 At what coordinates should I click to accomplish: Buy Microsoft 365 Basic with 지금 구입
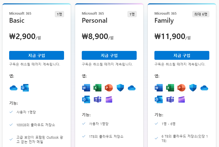point(37,55)
